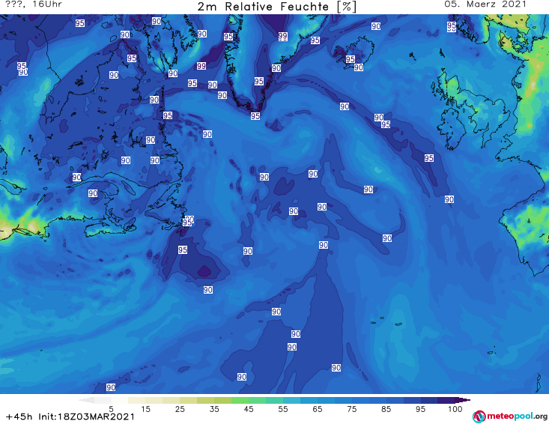549x424 pixels.
Task: Click the pointed right end of the colour bar
Action: (x=463, y=400)
